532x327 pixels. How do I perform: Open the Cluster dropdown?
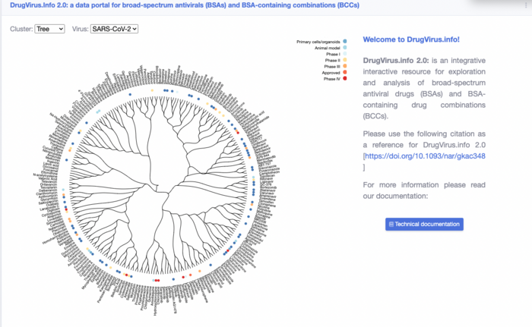pyautogui.click(x=50, y=29)
